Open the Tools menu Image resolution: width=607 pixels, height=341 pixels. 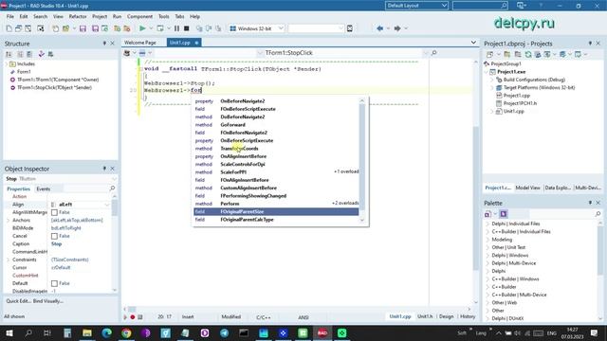[164, 17]
